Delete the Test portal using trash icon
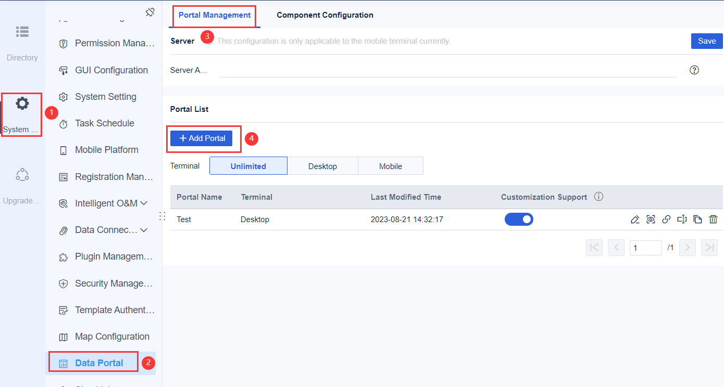Image resolution: width=724 pixels, height=387 pixels. [713, 219]
